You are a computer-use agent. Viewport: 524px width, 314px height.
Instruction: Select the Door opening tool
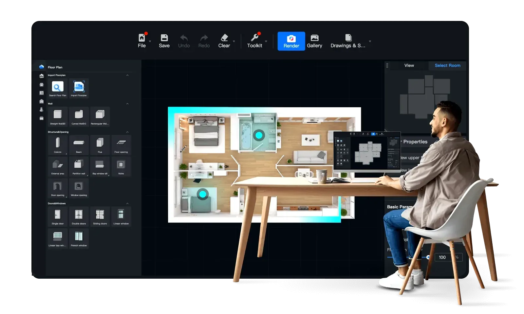tap(57, 187)
